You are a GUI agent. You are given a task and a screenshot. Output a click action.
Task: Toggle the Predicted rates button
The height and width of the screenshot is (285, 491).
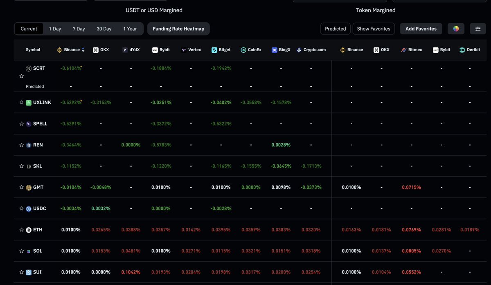(336, 29)
